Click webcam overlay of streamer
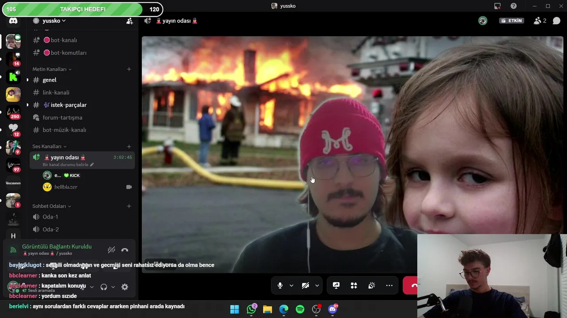The width and height of the screenshot is (567, 318). coord(492,276)
